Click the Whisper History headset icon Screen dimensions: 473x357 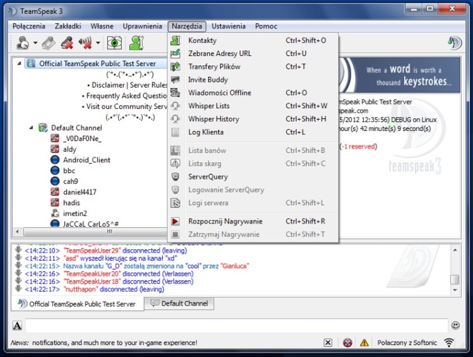[175, 119]
